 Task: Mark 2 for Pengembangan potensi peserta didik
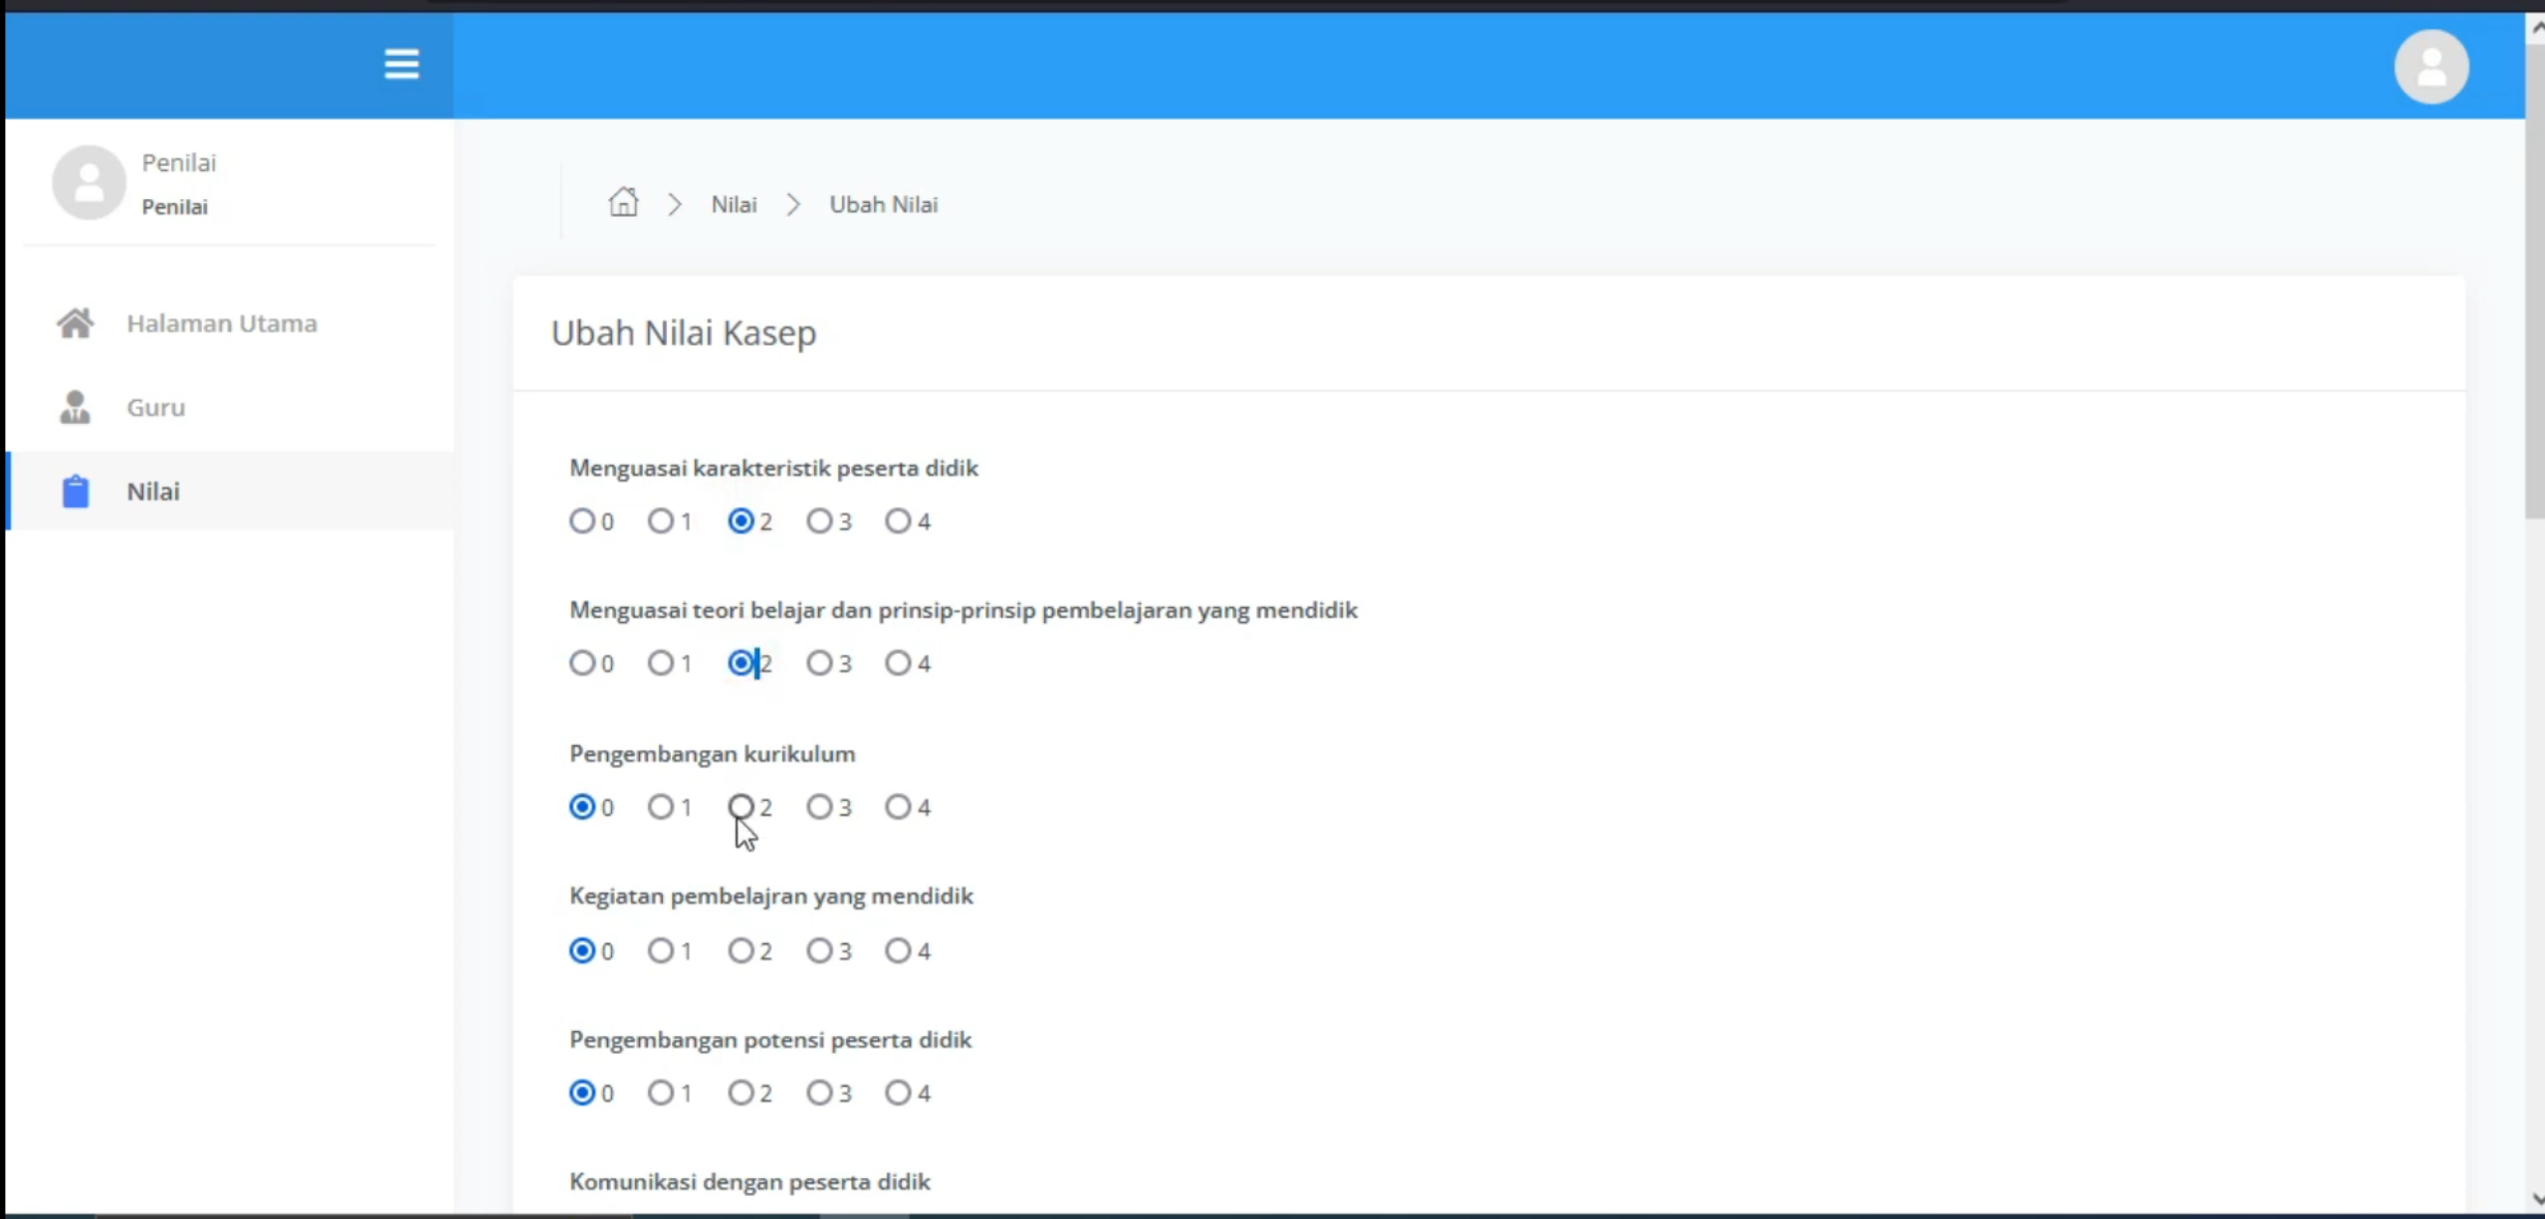741,1093
